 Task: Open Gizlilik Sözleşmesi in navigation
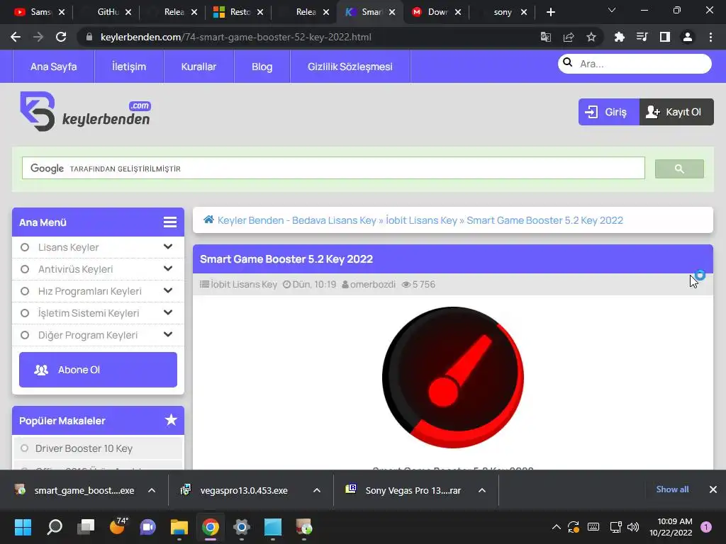point(350,67)
